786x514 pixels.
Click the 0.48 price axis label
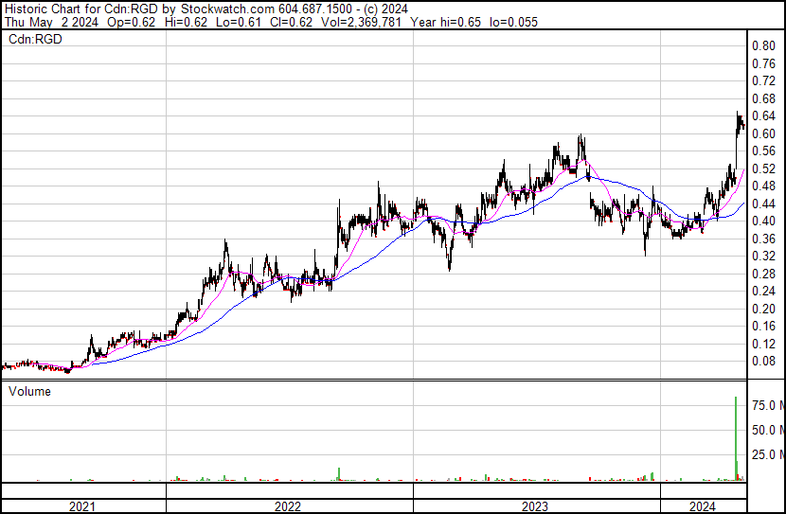[763, 186]
